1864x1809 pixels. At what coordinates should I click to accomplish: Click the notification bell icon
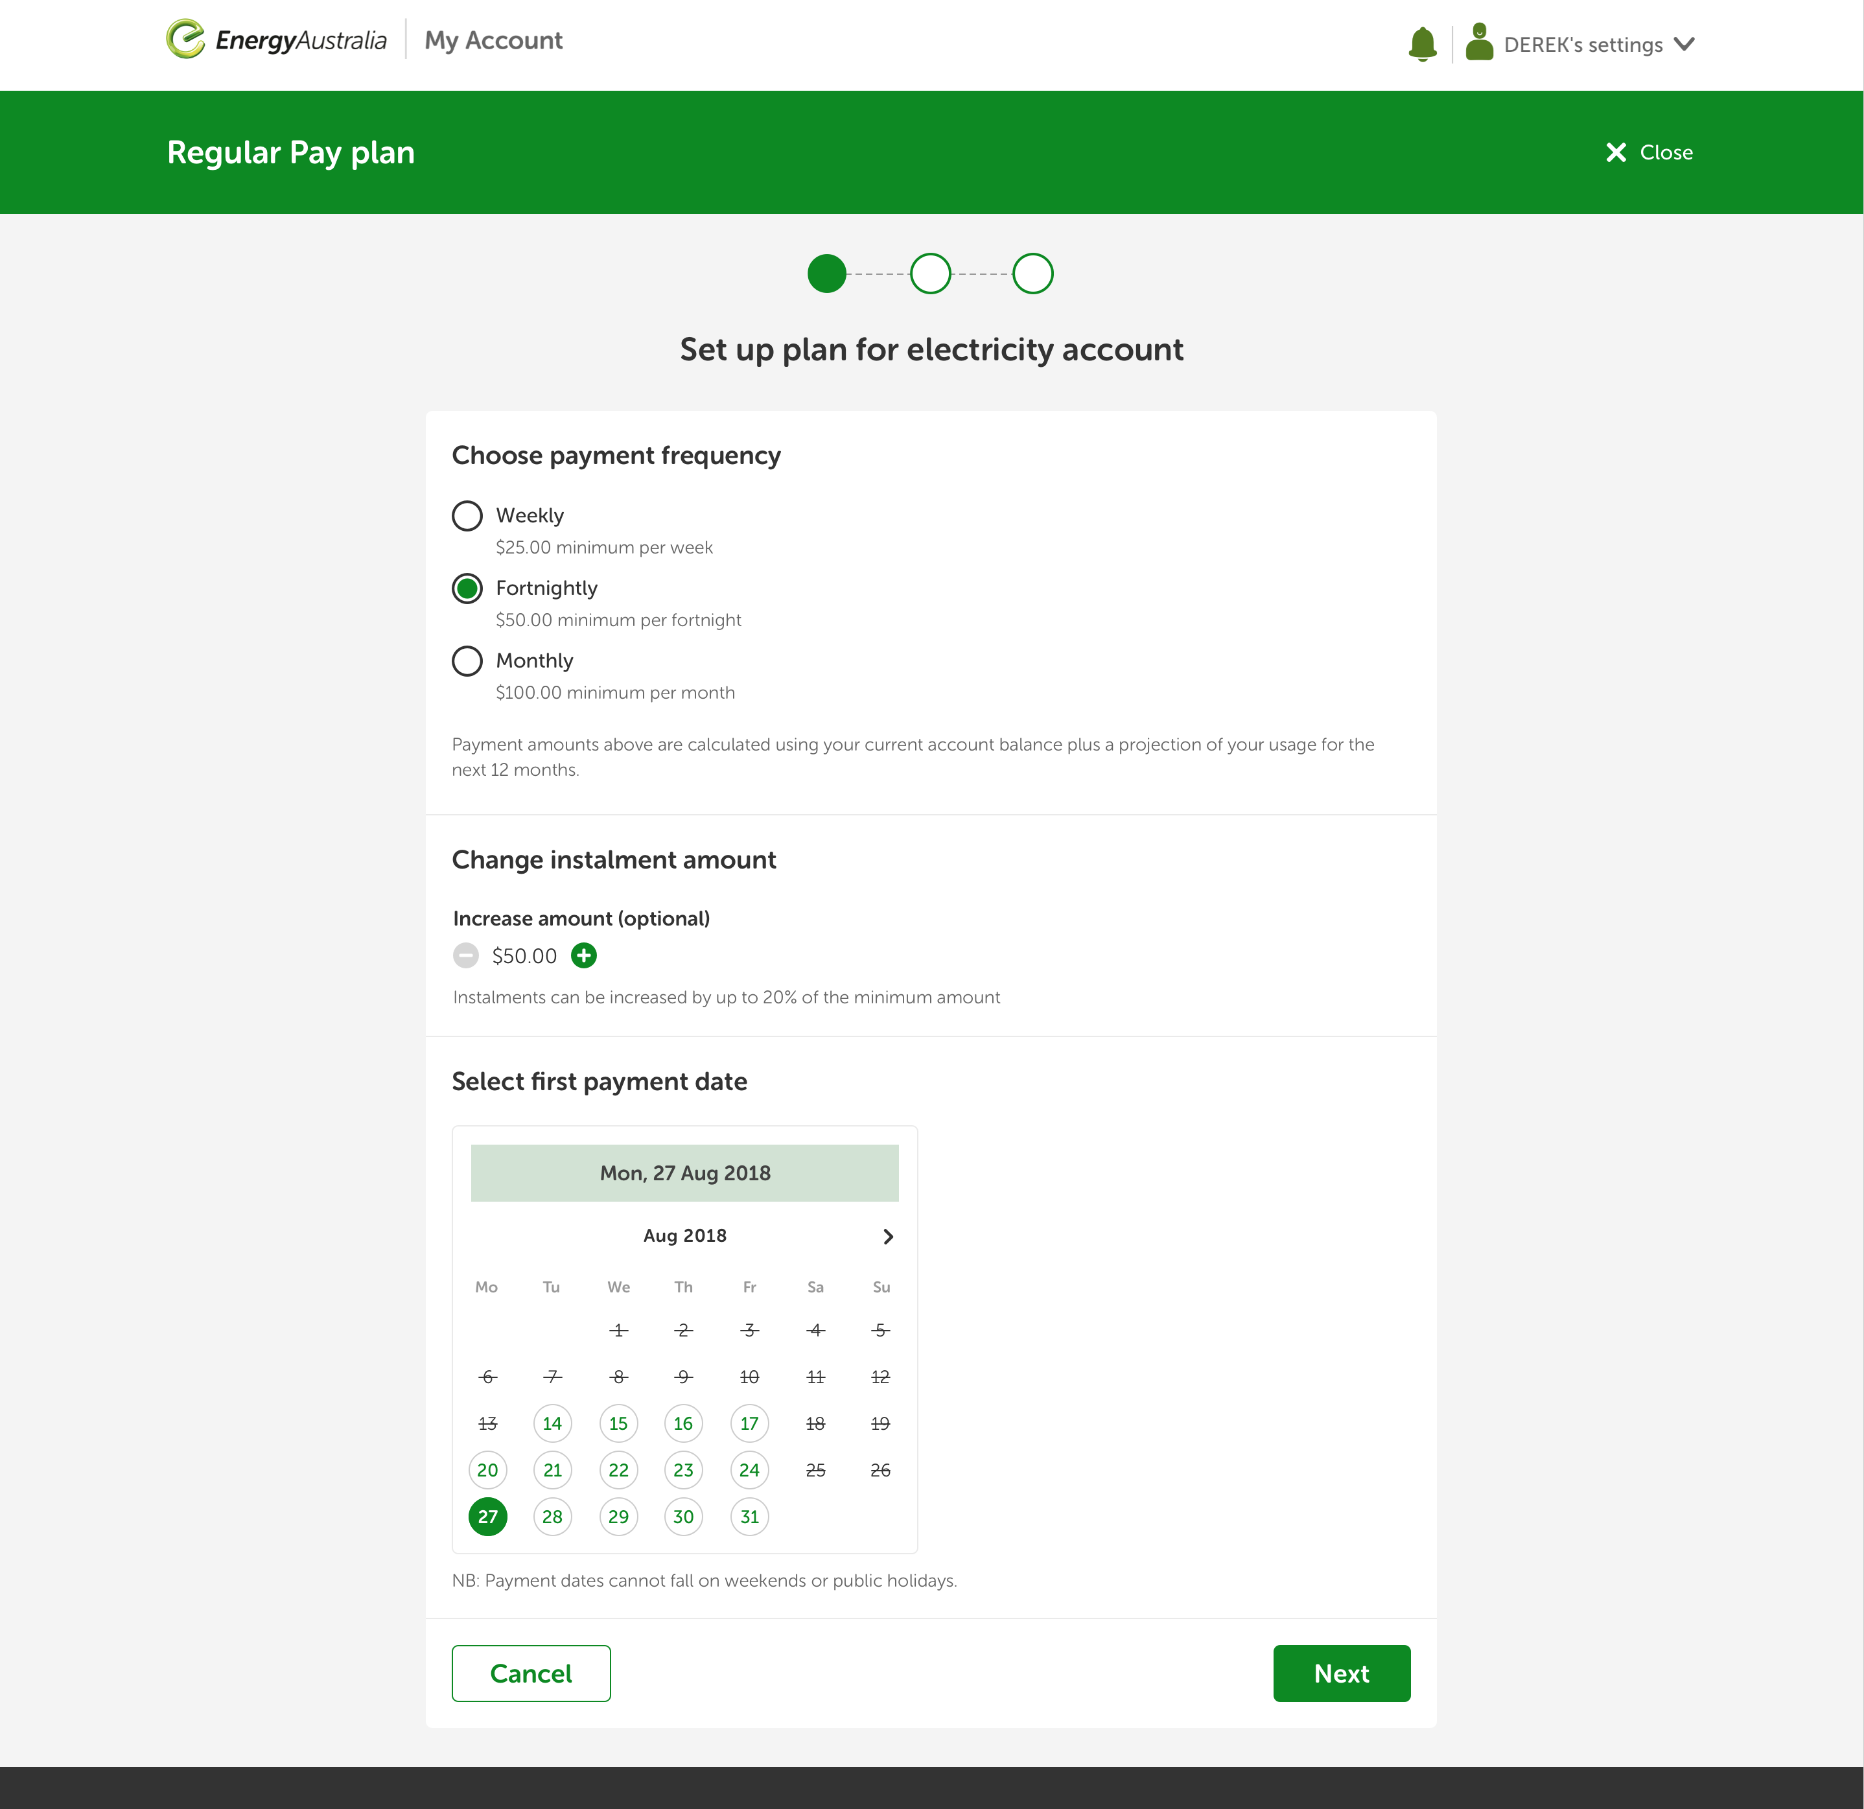[x=1422, y=44]
